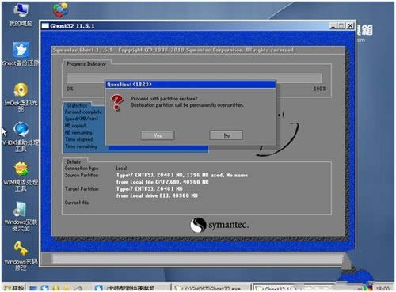Open the colorful ball icon at desktop top
The width and height of the screenshot is (396, 292).
click(x=60, y=10)
